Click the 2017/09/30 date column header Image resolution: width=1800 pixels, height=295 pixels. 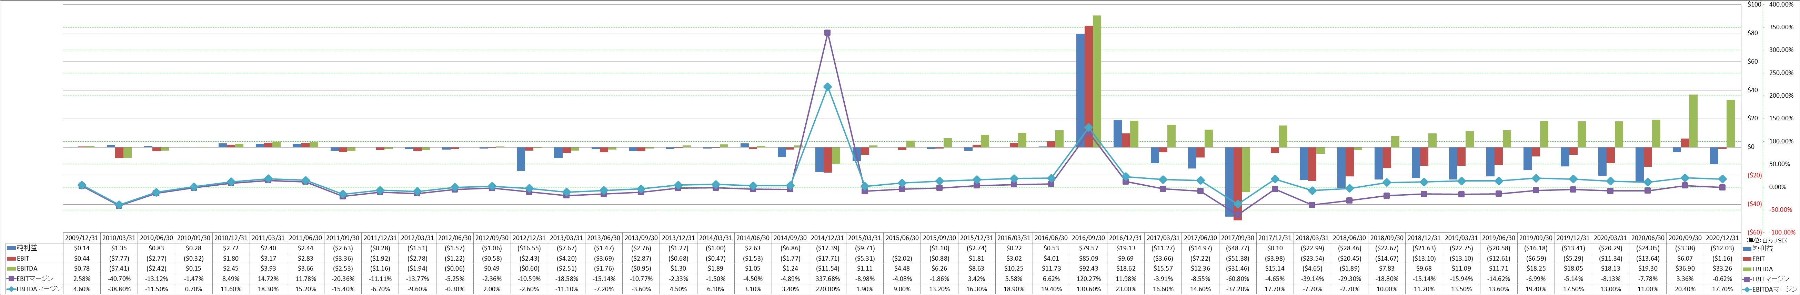[1237, 238]
